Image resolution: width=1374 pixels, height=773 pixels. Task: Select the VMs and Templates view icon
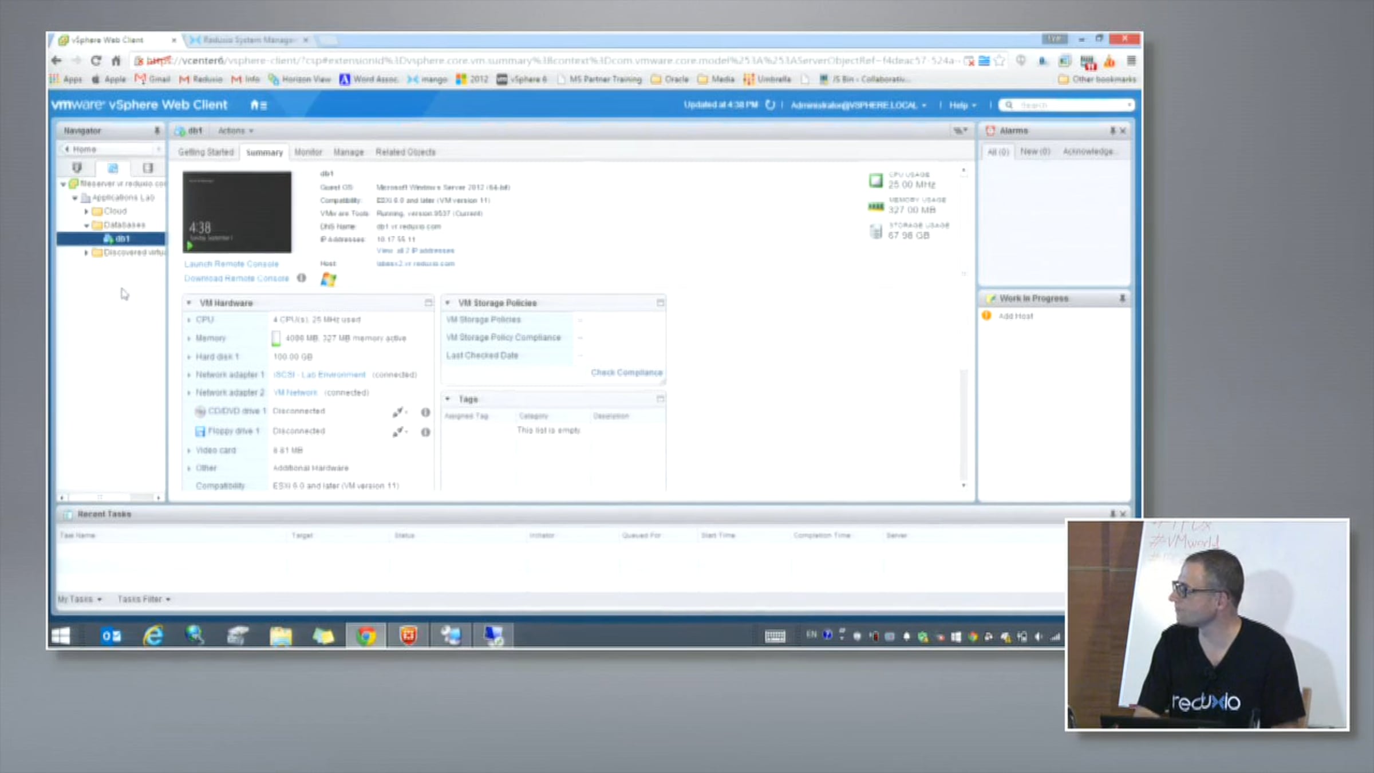113,168
